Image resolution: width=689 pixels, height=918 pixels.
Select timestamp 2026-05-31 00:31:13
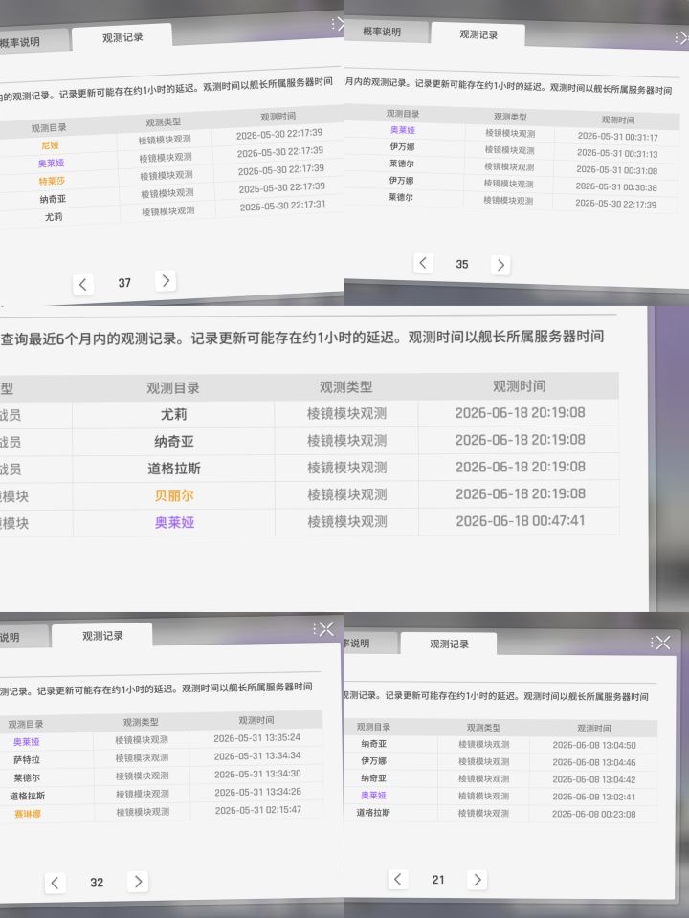(x=617, y=153)
